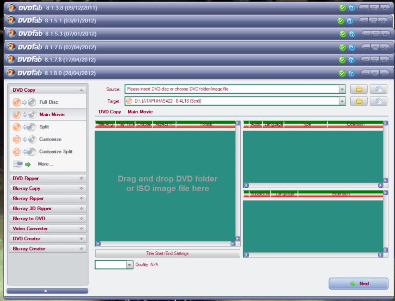Click scroll-left arrow of subpicture list
The image size is (395, 301).
(246, 255)
